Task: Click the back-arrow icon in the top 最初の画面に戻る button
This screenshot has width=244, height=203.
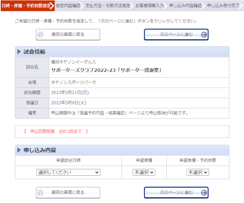Action: pos(40,35)
